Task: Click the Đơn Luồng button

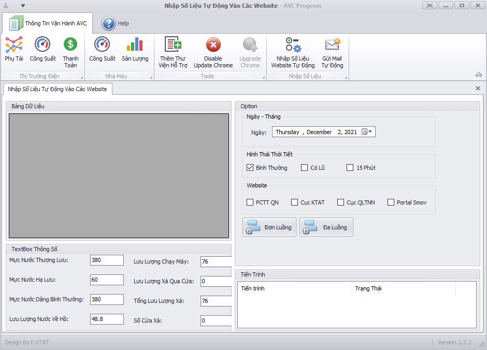Action: [269, 227]
